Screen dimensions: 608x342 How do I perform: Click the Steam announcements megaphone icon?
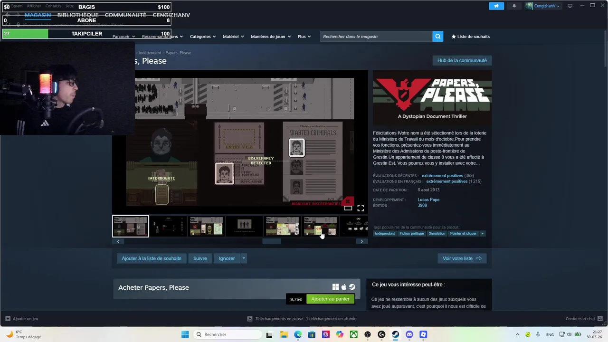click(496, 6)
